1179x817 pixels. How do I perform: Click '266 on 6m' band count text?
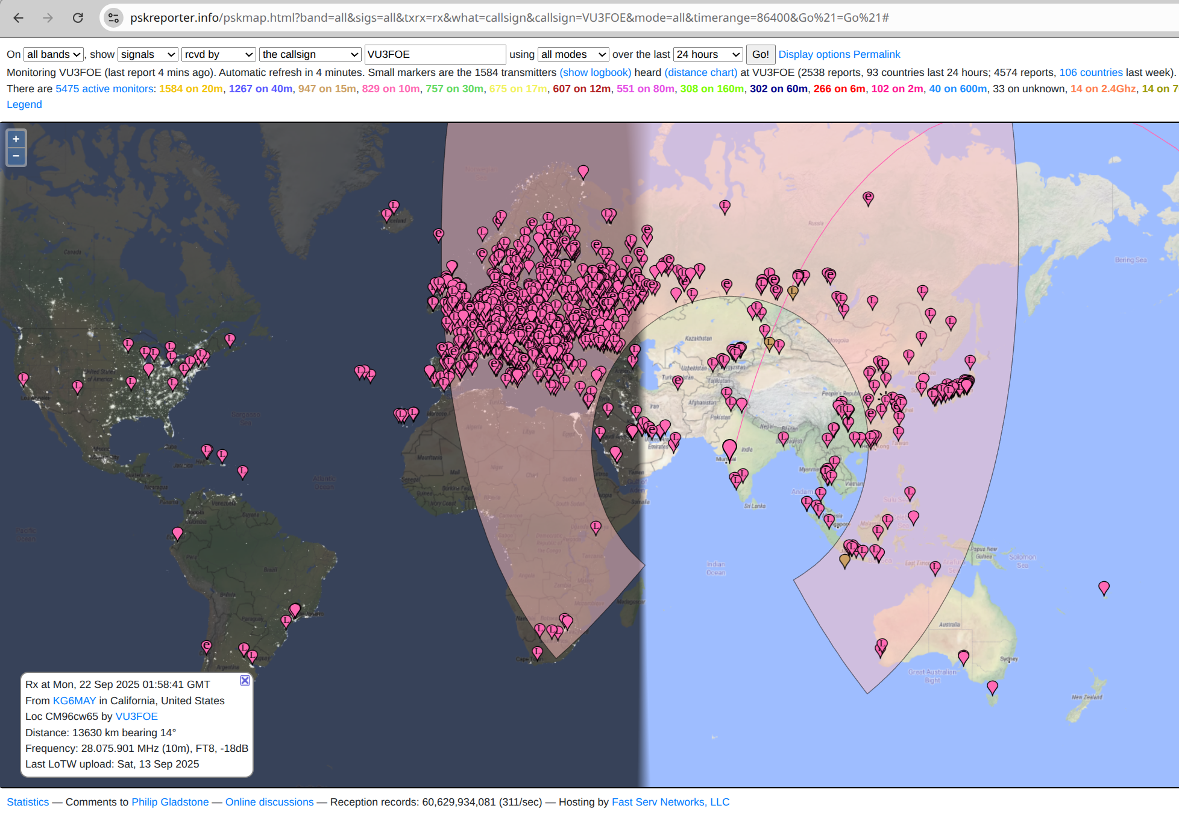840,89
